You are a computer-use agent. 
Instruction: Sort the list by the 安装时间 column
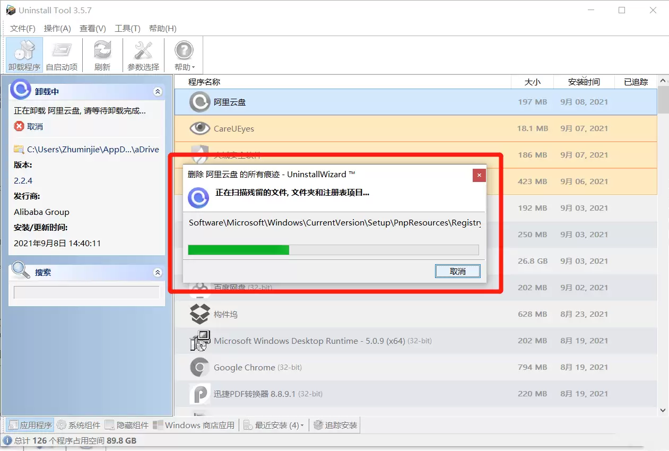click(x=584, y=82)
